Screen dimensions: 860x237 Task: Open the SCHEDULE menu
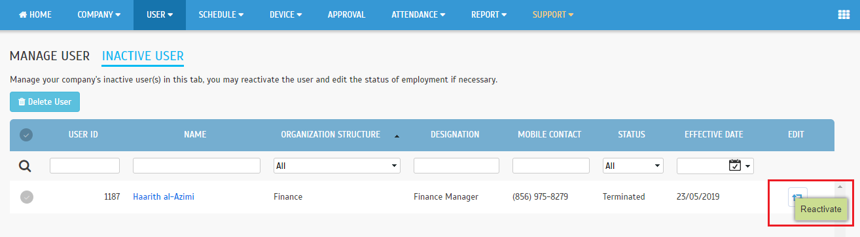[221, 15]
